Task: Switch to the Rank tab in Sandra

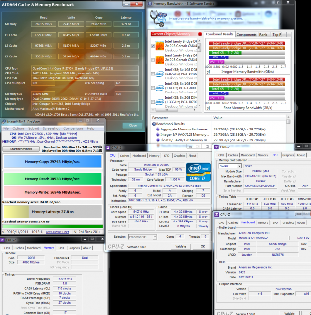Action: (x=263, y=35)
